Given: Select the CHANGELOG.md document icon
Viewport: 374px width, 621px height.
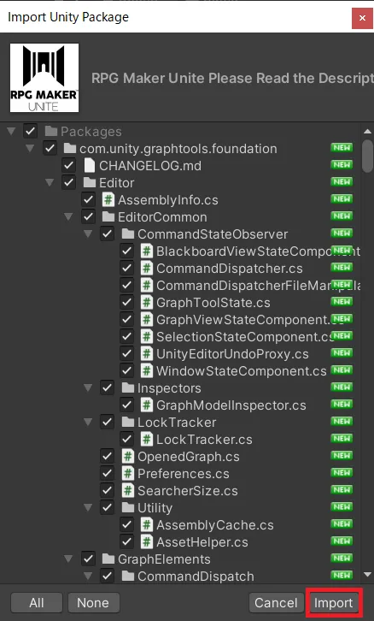Looking at the screenshot, I should [90, 166].
